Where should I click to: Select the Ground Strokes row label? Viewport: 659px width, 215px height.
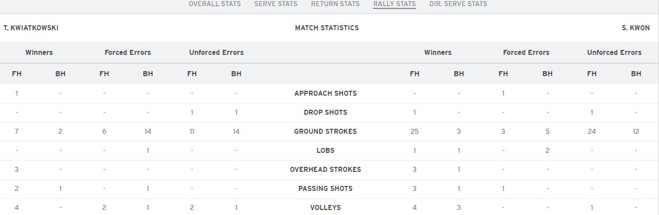326,132
